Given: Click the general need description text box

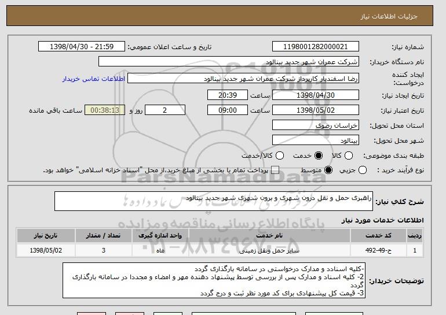Looking at the screenshot, I should point(214,201).
